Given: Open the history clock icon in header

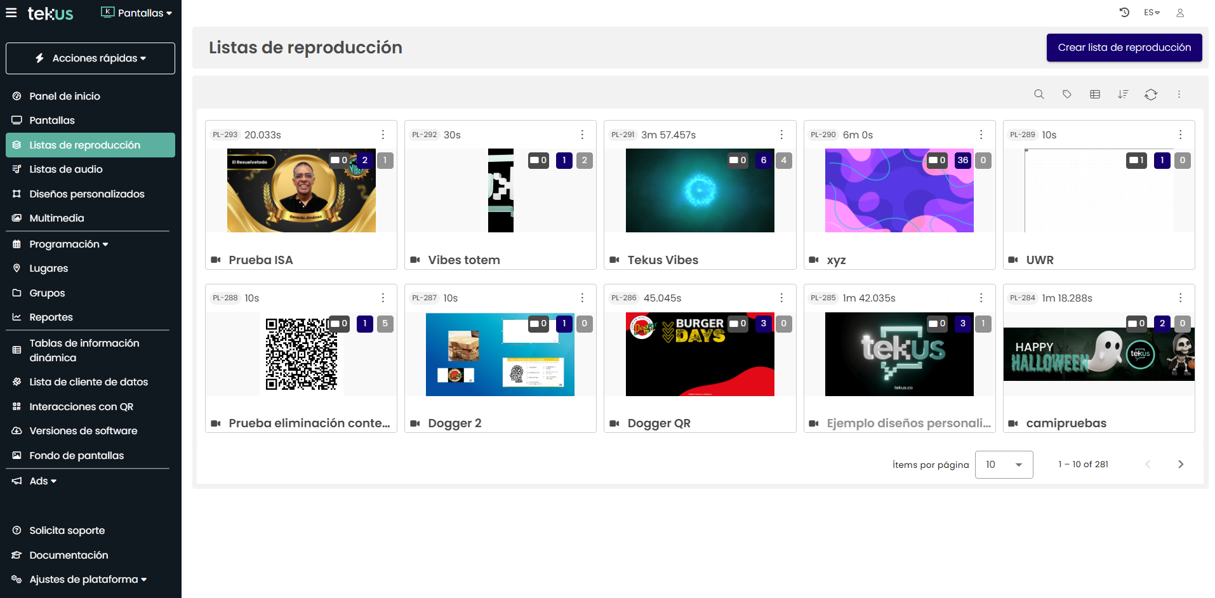Looking at the screenshot, I should coord(1124,13).
